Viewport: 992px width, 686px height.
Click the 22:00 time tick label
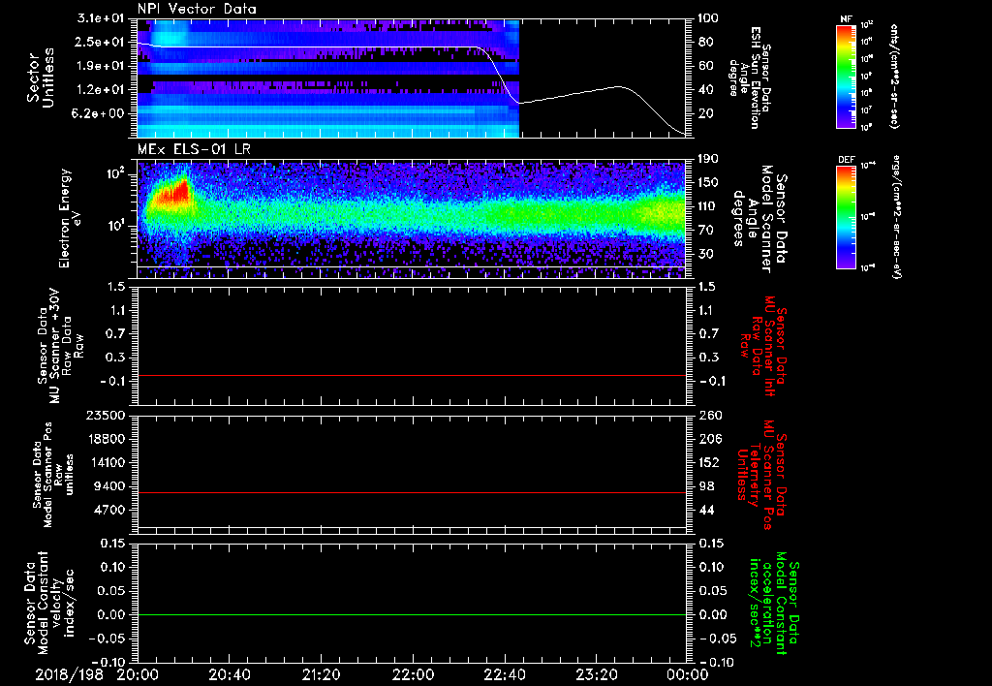(413, 674)
